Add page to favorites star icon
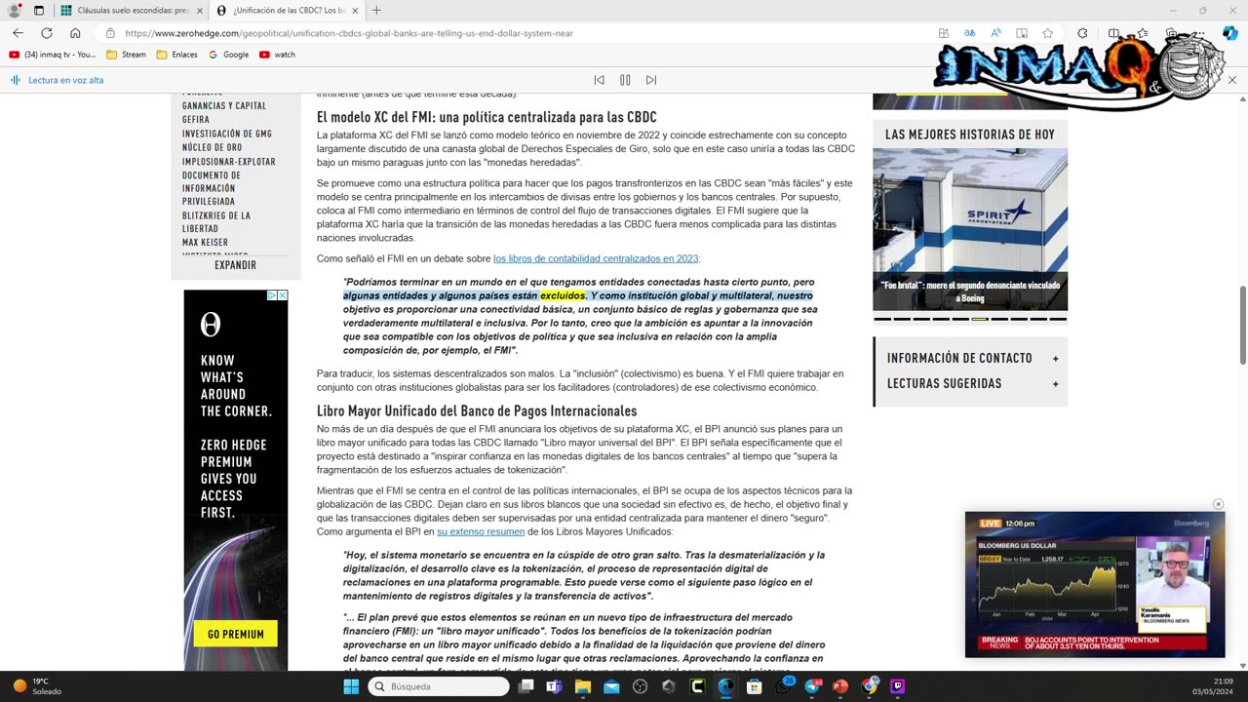The height and width of the screenshot is (702, 1248). (1047, 33)
